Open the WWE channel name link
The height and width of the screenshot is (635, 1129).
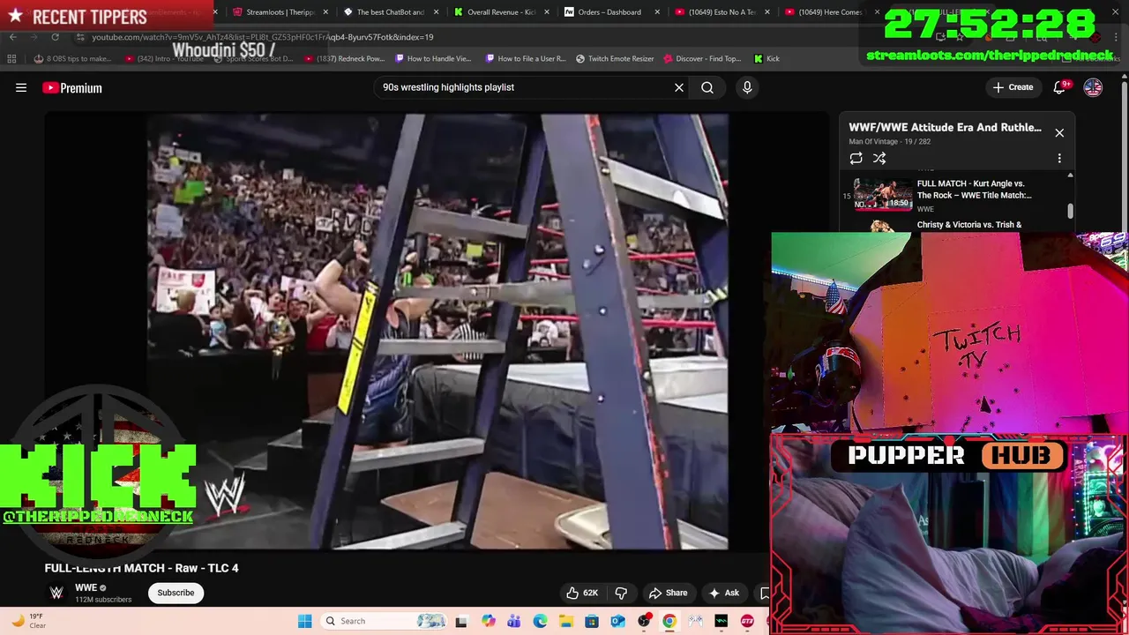[86, 587]
